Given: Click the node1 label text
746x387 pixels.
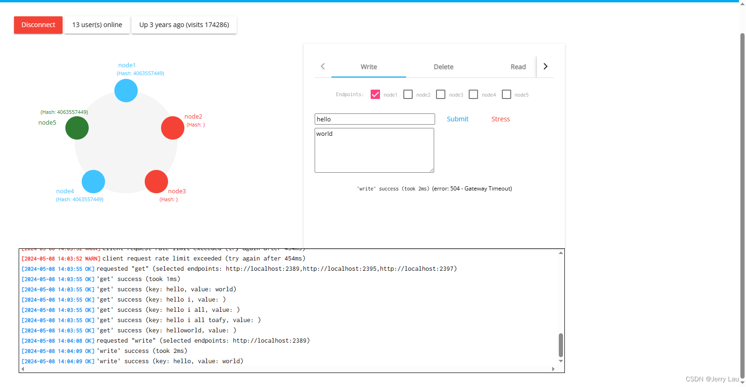Looking at the screenshot, I should (127, 65).
